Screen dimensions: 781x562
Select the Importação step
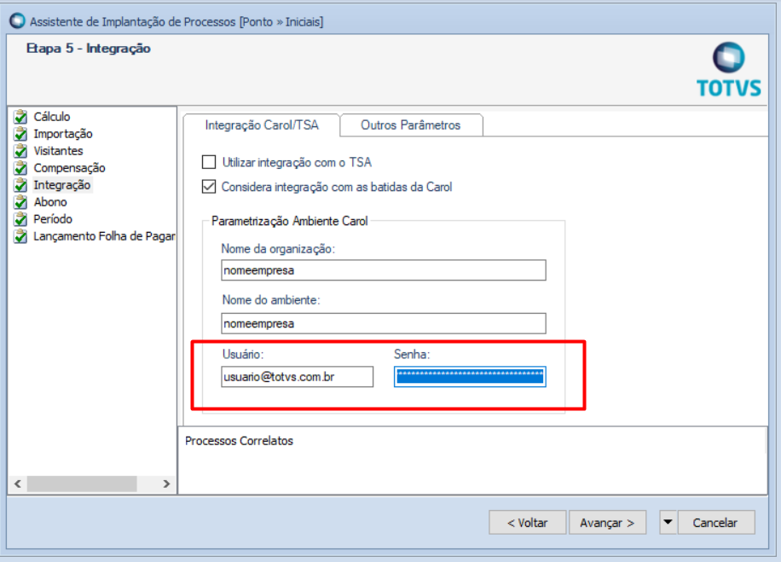(63, 134)
